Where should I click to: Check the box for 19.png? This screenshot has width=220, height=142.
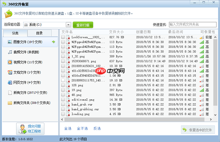click(x=63, y=90)
